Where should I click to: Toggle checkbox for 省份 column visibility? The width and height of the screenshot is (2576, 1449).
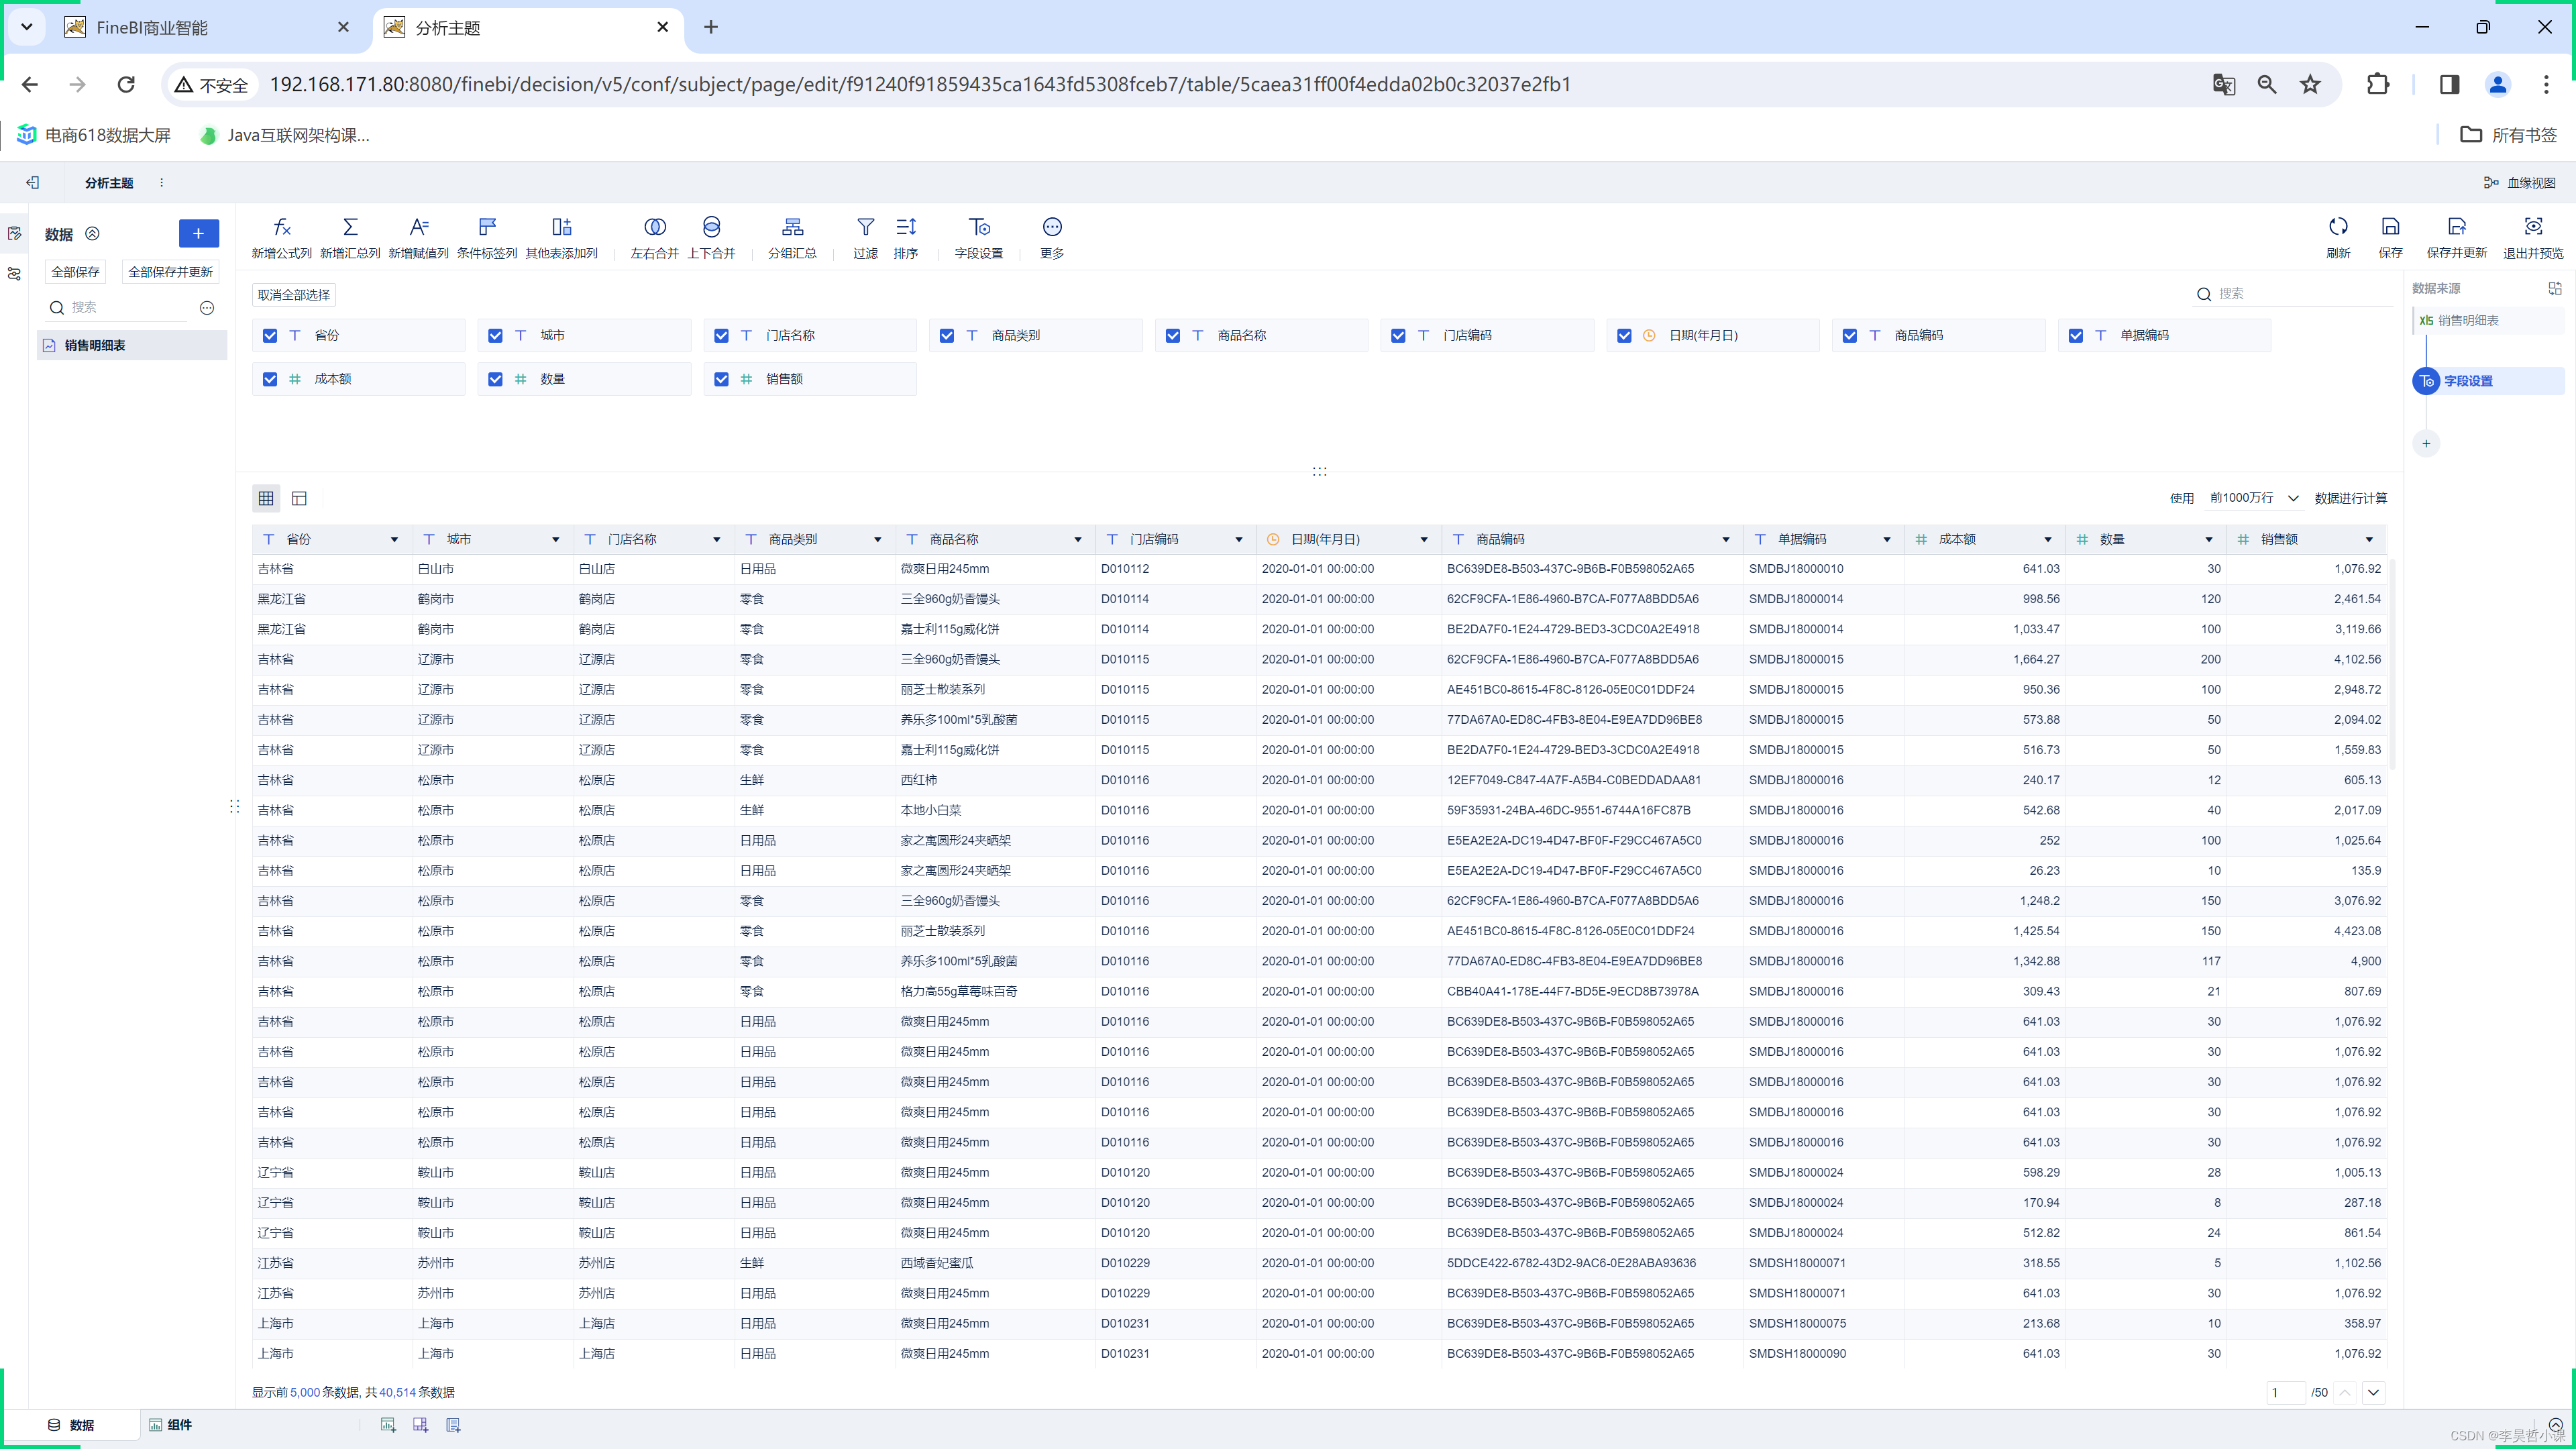[x=271, y=334]
